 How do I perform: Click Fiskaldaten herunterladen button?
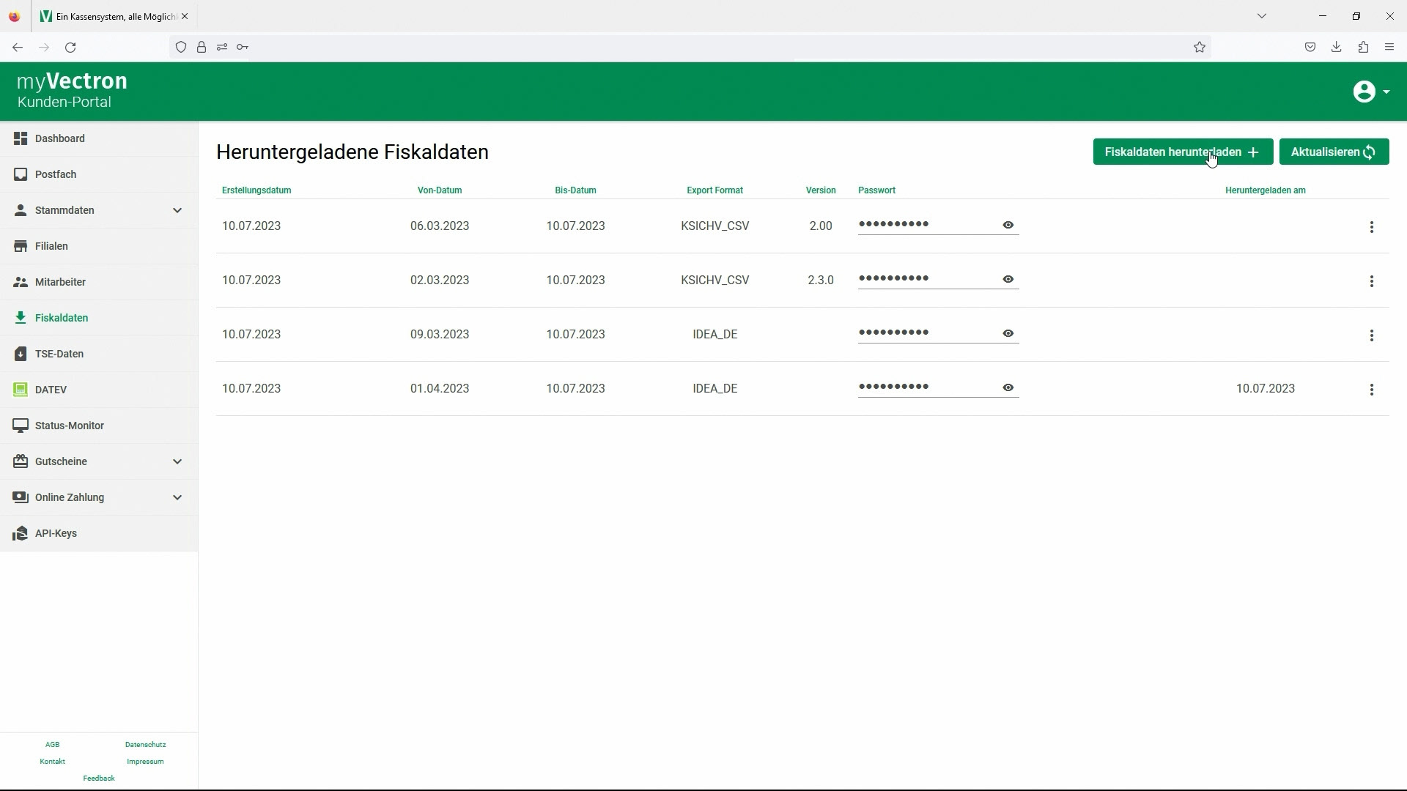coord(1182,152)
